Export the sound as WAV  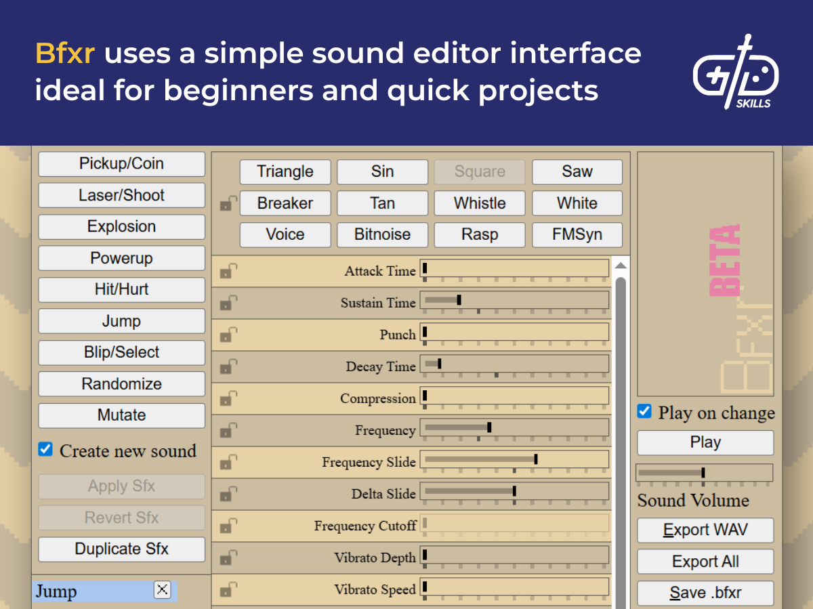tap(705, 530)
